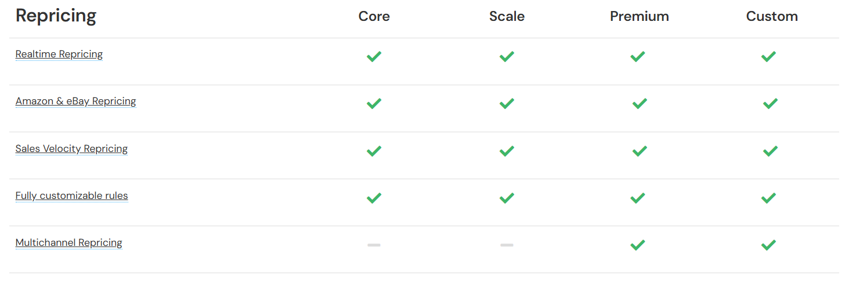Open the Amazon & eBay Repricing link

75,101
